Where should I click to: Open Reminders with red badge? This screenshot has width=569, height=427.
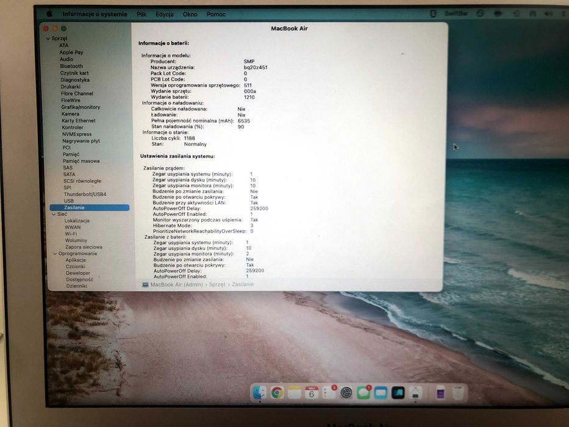pyautogui.click(x=329, y=393)
